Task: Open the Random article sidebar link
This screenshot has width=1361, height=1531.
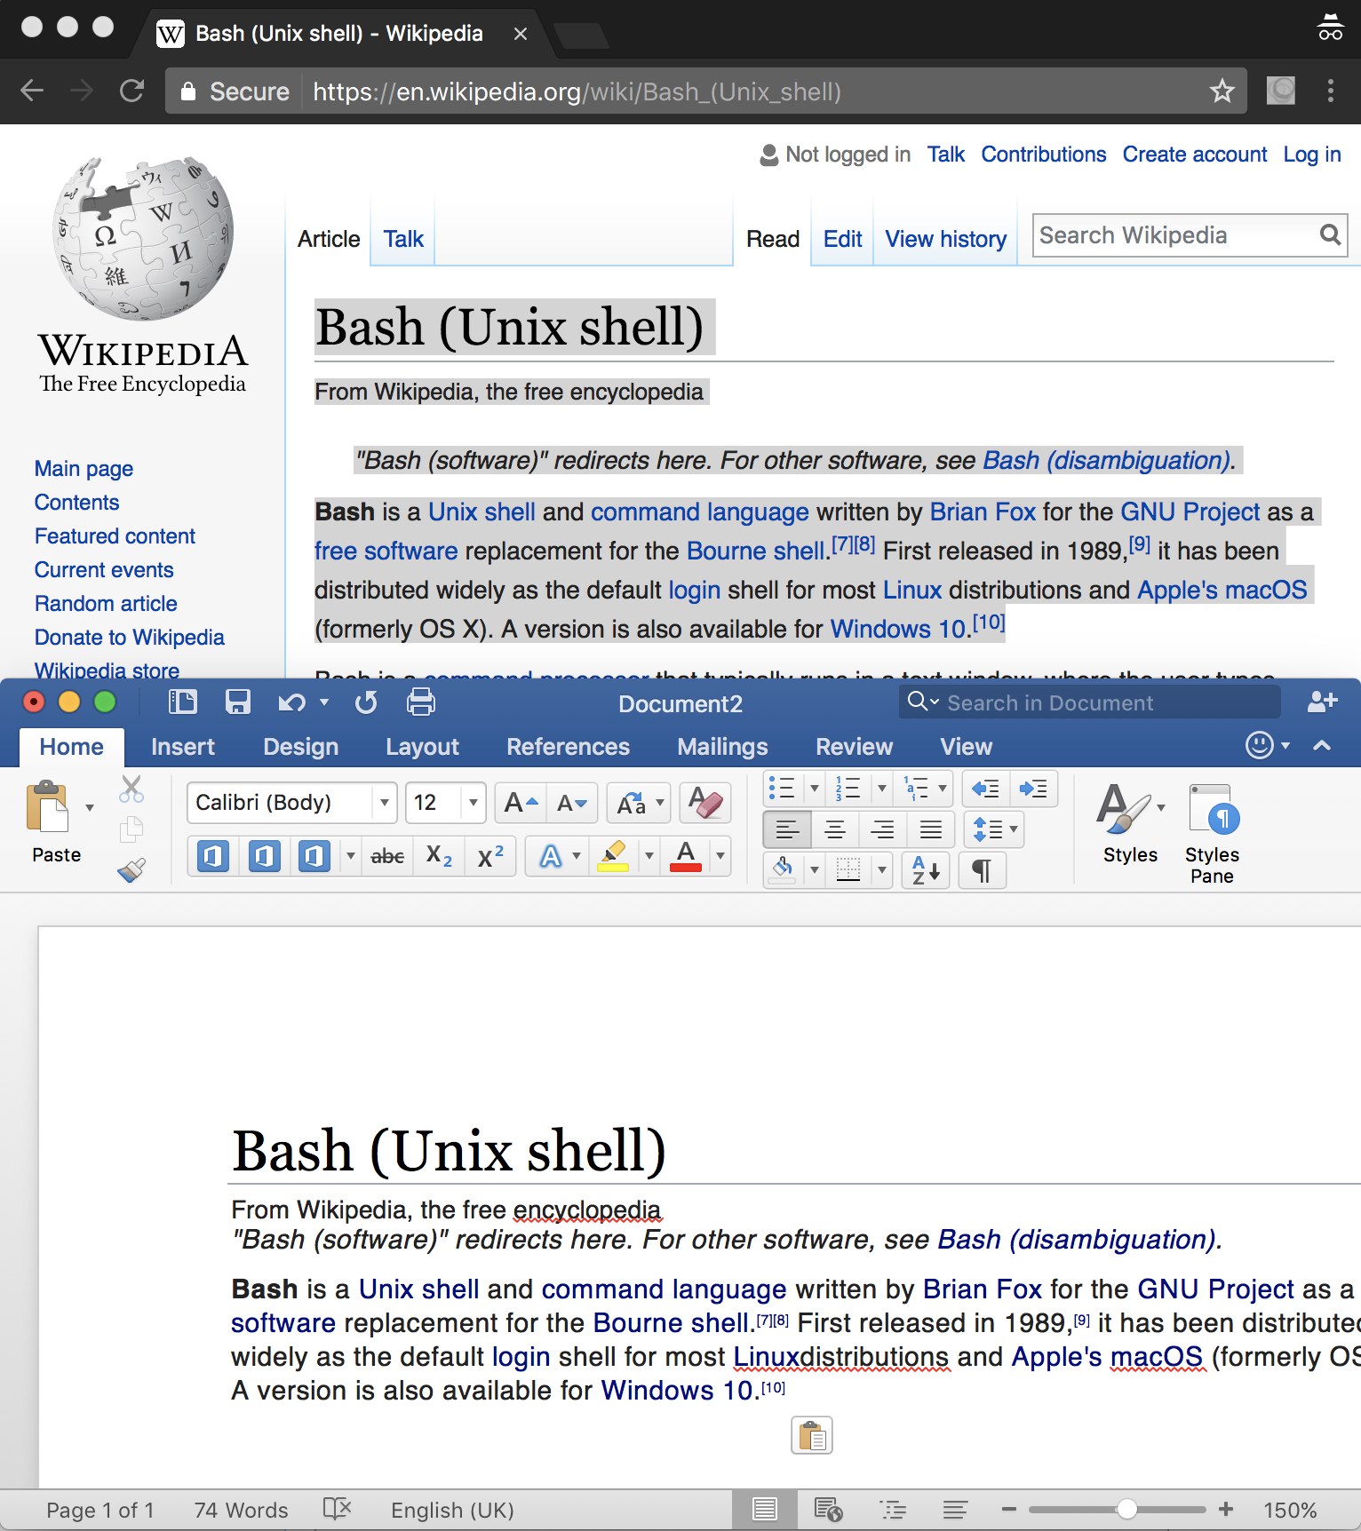Action: click(x=106, y=604)
